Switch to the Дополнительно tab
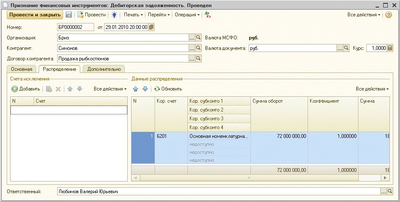This screenshot has height=202, width=400. pos(104,69)
